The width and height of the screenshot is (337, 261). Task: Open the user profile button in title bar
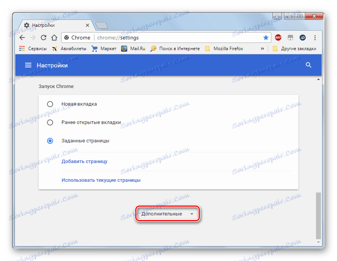click(277, 16)
